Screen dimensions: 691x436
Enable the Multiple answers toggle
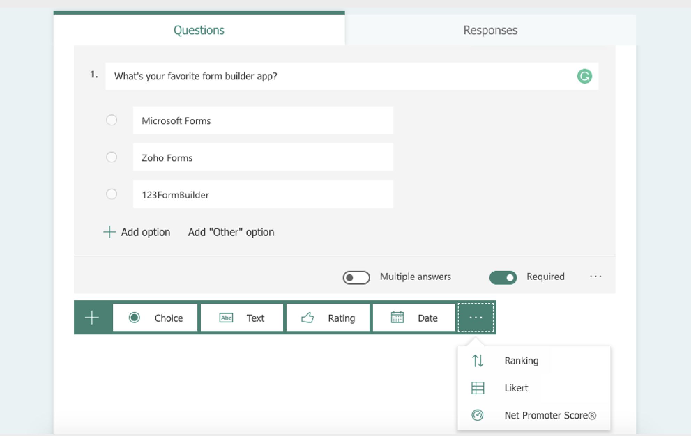tap(356, 278)
